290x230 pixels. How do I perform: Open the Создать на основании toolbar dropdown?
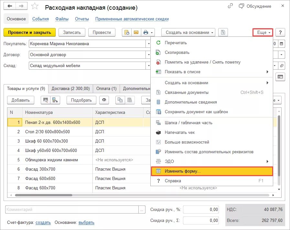pos(188,33)
